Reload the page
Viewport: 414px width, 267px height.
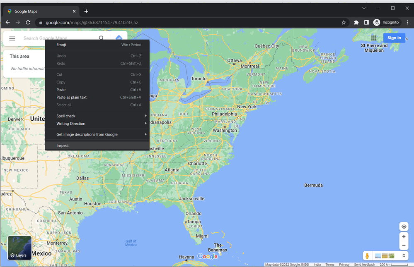tap(28, 22)
